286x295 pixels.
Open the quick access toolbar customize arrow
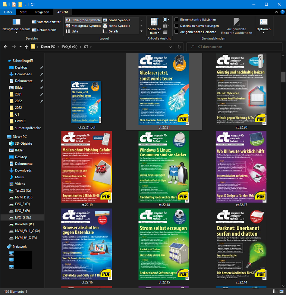tap(25, 4)
